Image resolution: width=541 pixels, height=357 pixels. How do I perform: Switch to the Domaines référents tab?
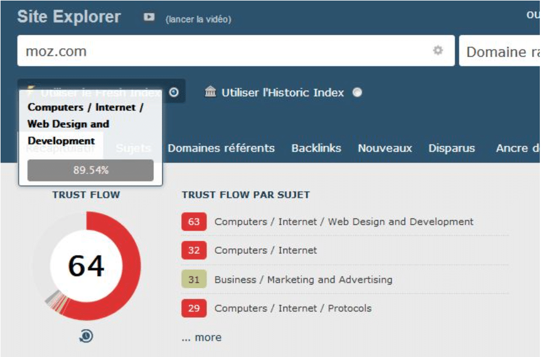(x=221, y=148)
